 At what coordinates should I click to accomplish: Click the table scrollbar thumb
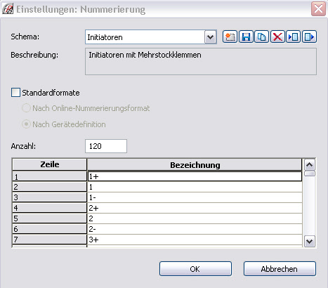coord(310,174)
